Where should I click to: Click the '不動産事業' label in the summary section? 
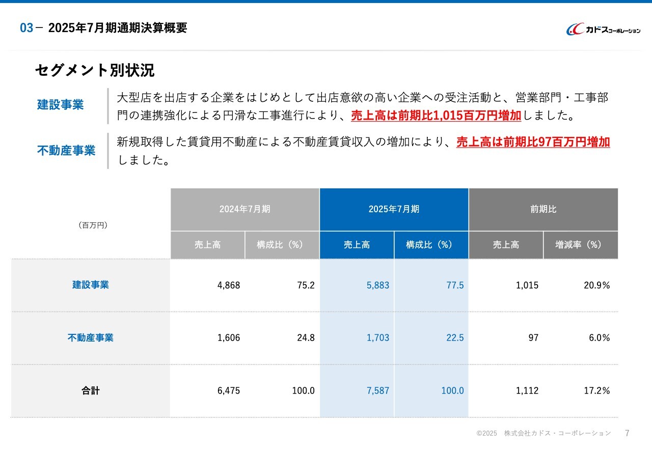(x=66, y=151)
